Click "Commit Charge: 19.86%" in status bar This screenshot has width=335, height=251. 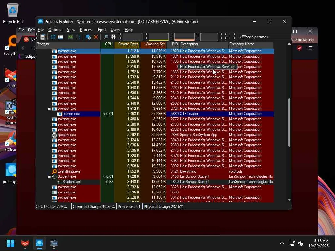94,207
